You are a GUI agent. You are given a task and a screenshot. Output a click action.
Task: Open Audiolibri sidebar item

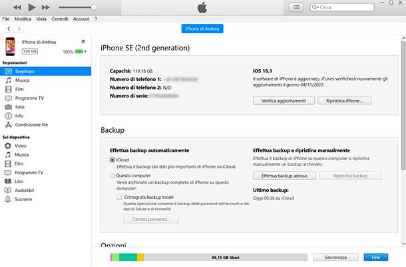(24, 190)
